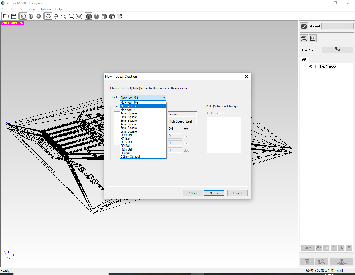355x275 pixels.
Task: Open the Set menu
Action: tap(22, 9)
